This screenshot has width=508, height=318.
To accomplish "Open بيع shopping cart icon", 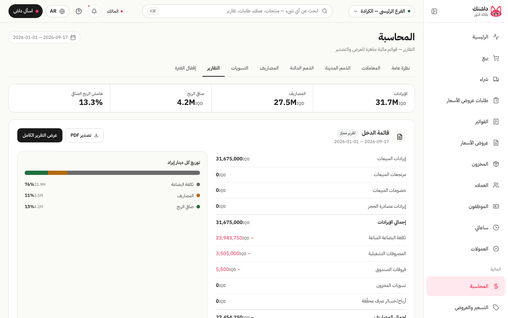I will pyautogui.click(x=496, y=58).
